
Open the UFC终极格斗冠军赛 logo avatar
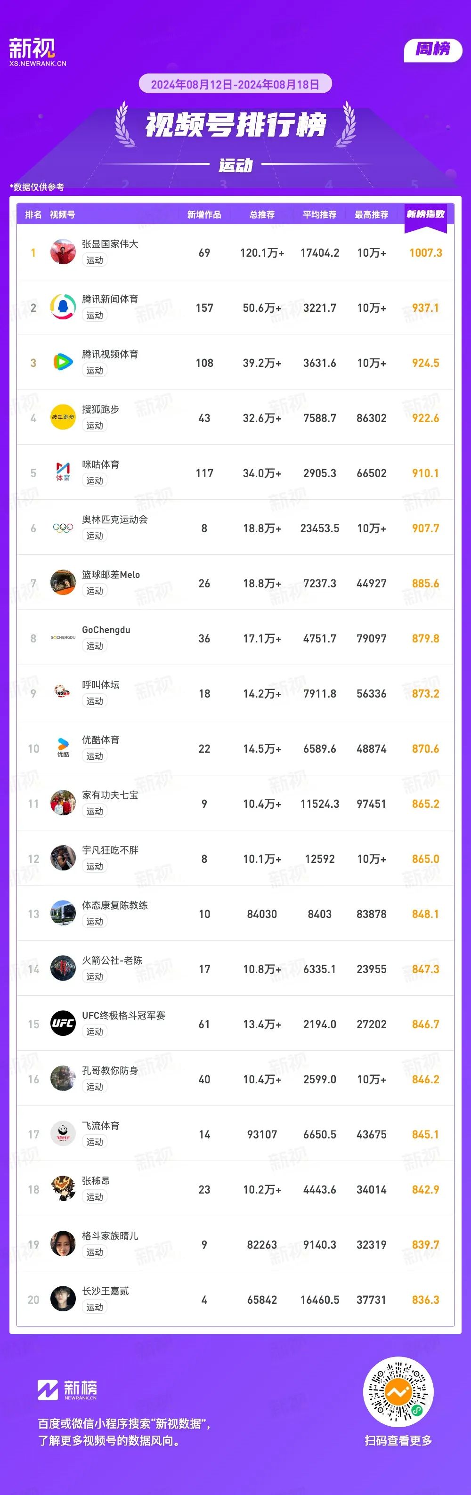[x=63, y=1024]
